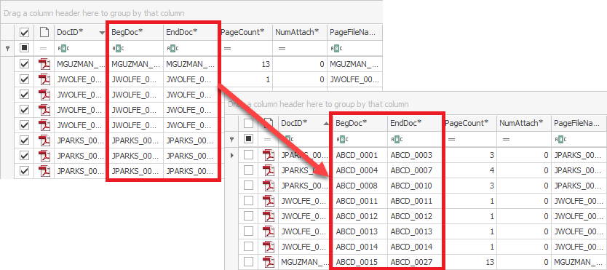Image resolution: width=607 pixels, height=270 pixels.
Task: Check the checkbox for the ABCD_0004 row
Action: click(248, 170)
